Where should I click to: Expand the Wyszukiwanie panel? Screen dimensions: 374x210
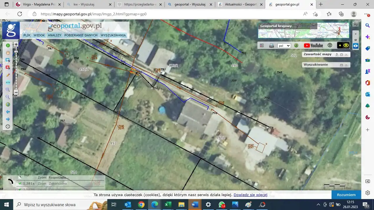341,65
